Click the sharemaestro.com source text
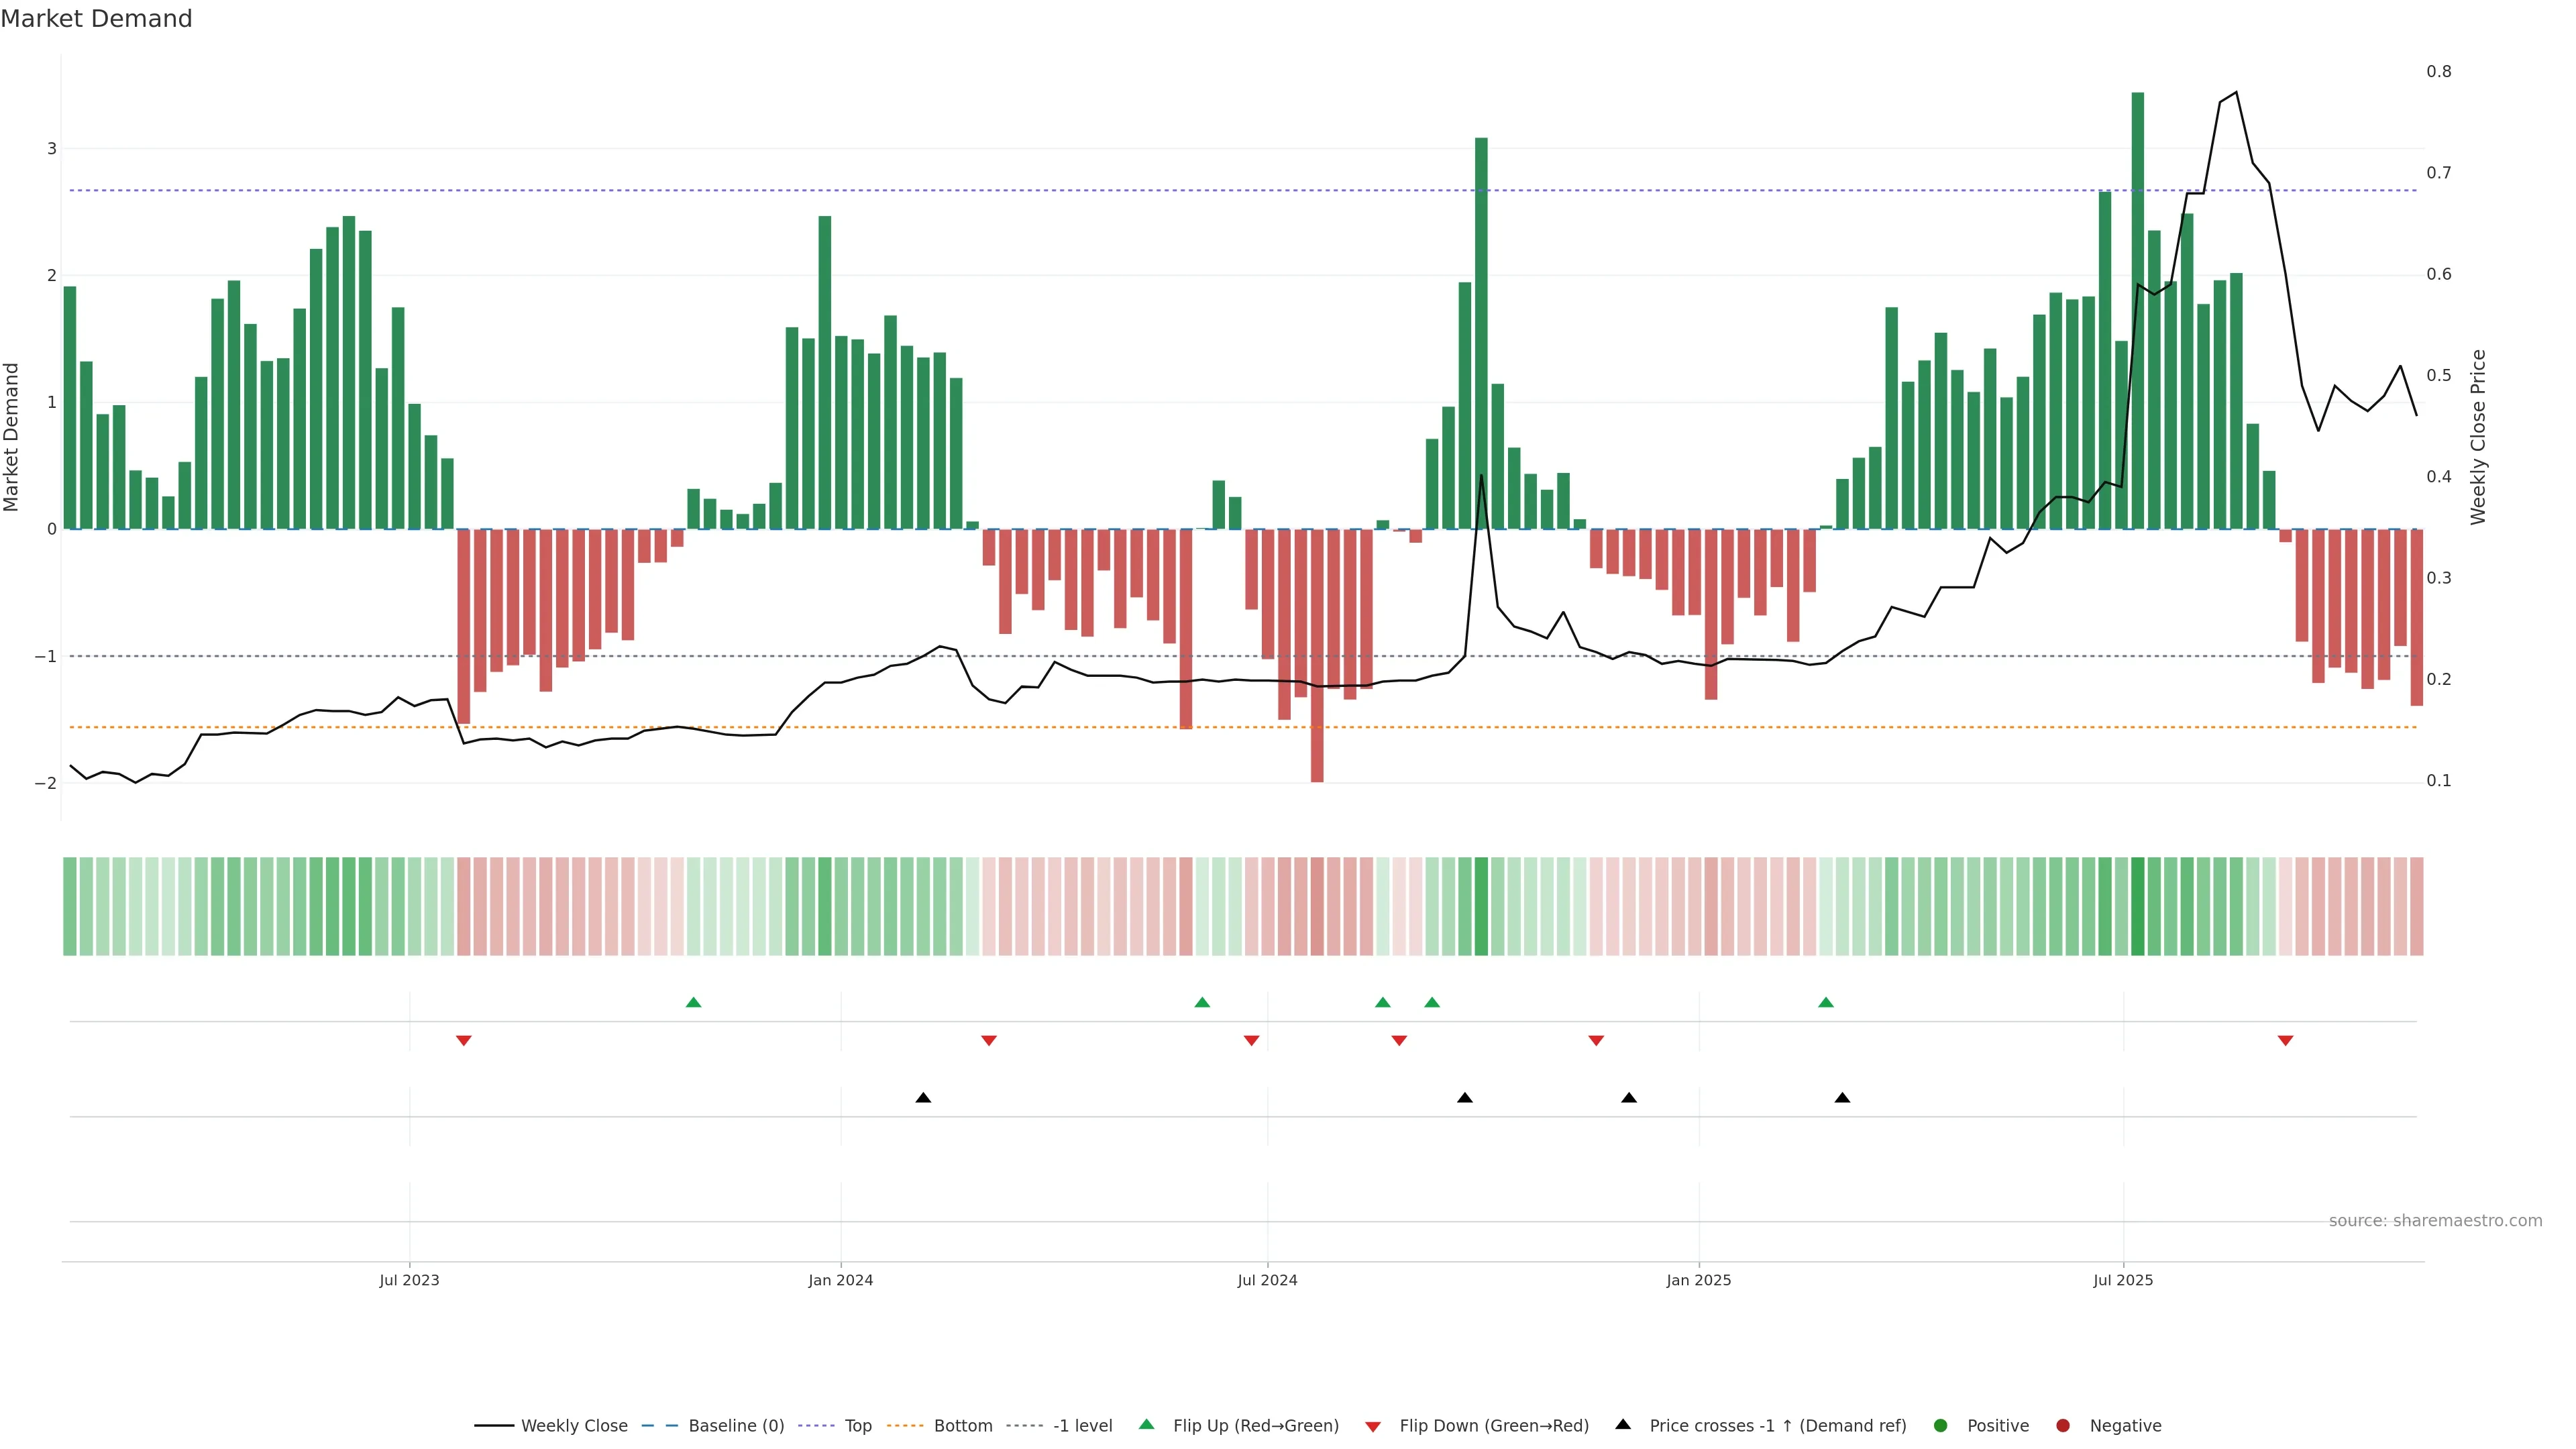2576x1449 pixels. click(x=2435, y=1221)
